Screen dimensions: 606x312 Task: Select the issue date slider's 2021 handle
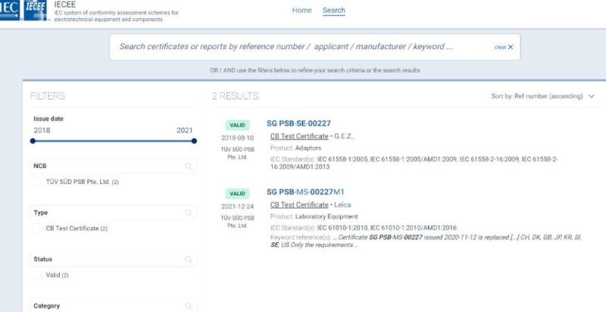pos(194,141)
